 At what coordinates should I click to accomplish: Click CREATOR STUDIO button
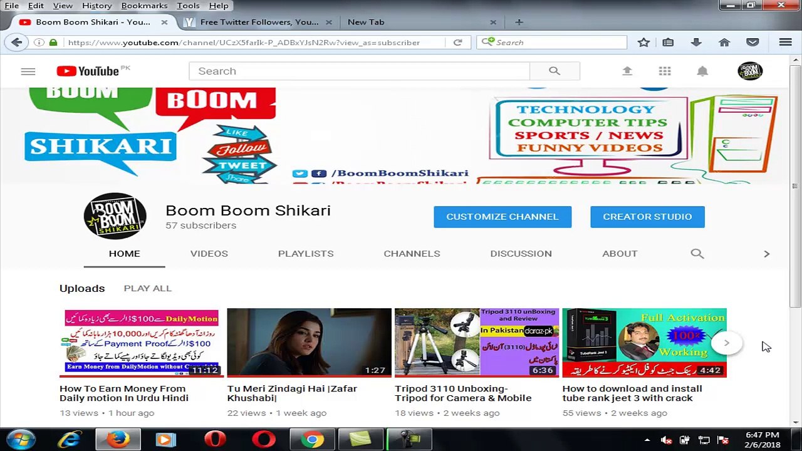[x=647, y=217]
